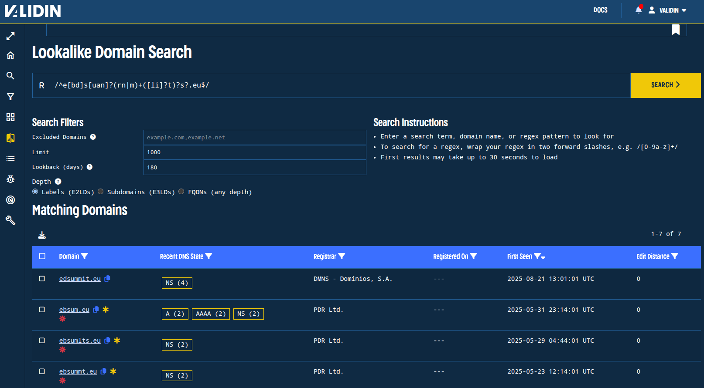Open the notifications bell
704x388 pixels.
(x=639, y=10)
